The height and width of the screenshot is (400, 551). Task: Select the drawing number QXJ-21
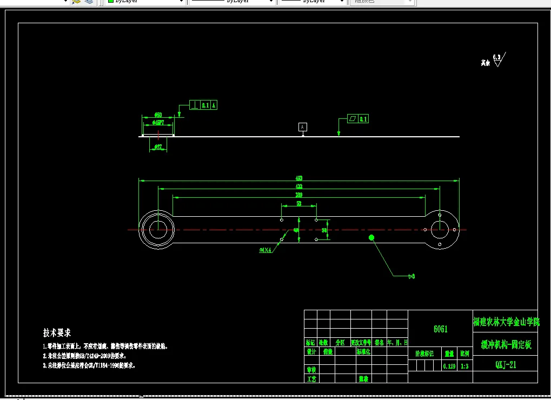click(x=506, y=365)
